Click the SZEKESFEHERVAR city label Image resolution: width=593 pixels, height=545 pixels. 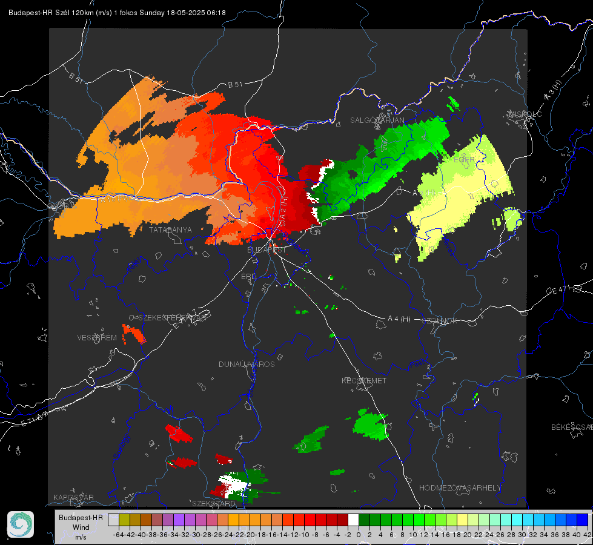click(173, 318)
